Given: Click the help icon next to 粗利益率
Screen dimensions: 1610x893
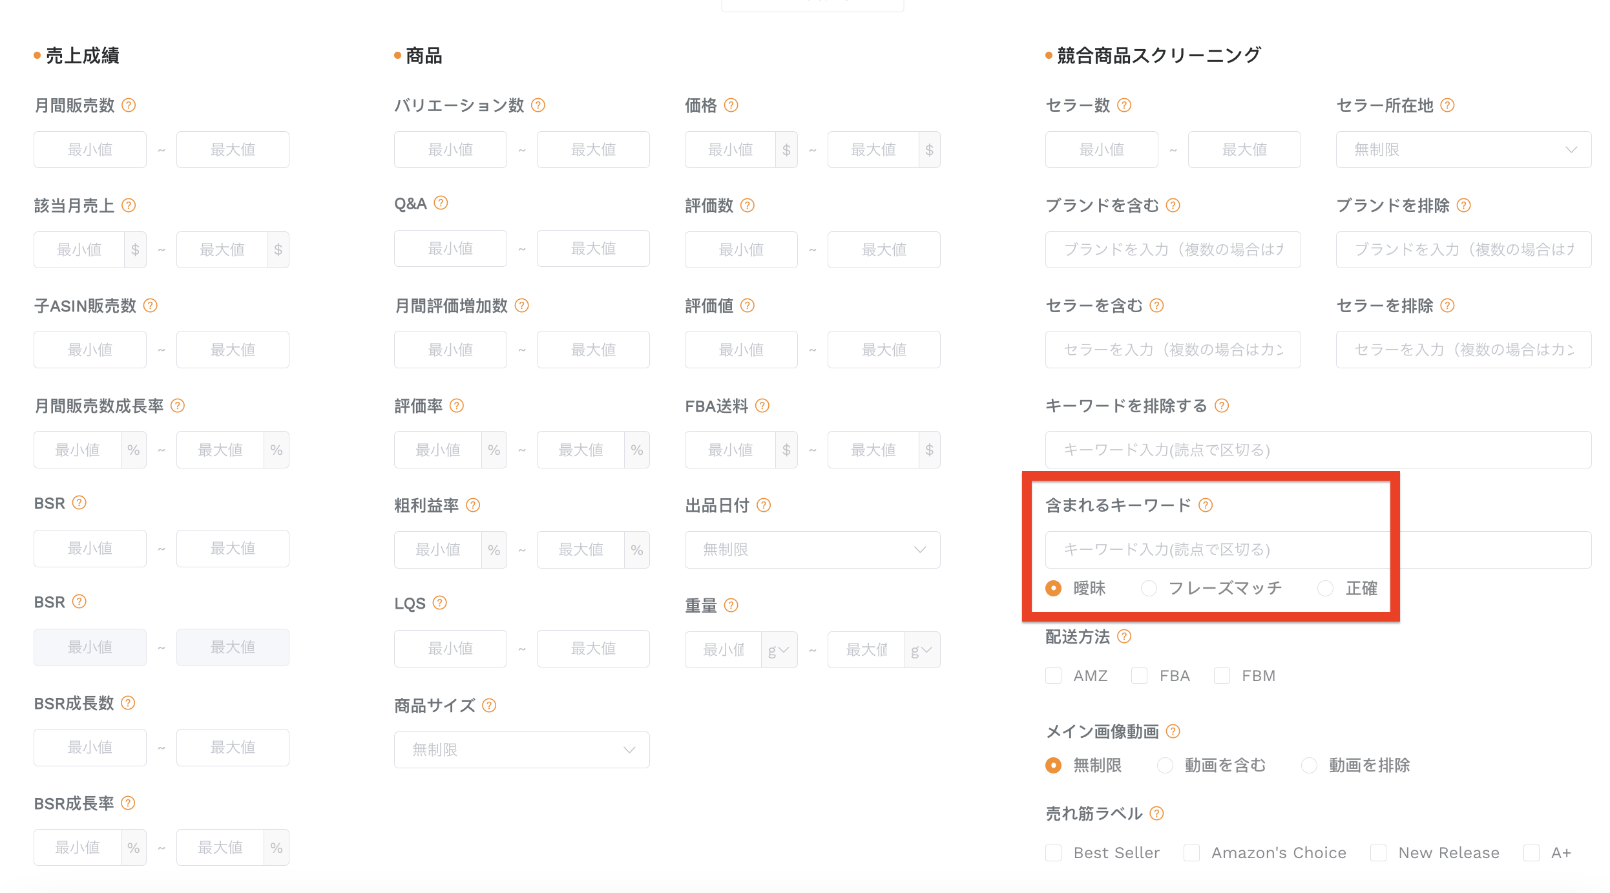Looking at the screenshot, I should click(x=473, y=505).
